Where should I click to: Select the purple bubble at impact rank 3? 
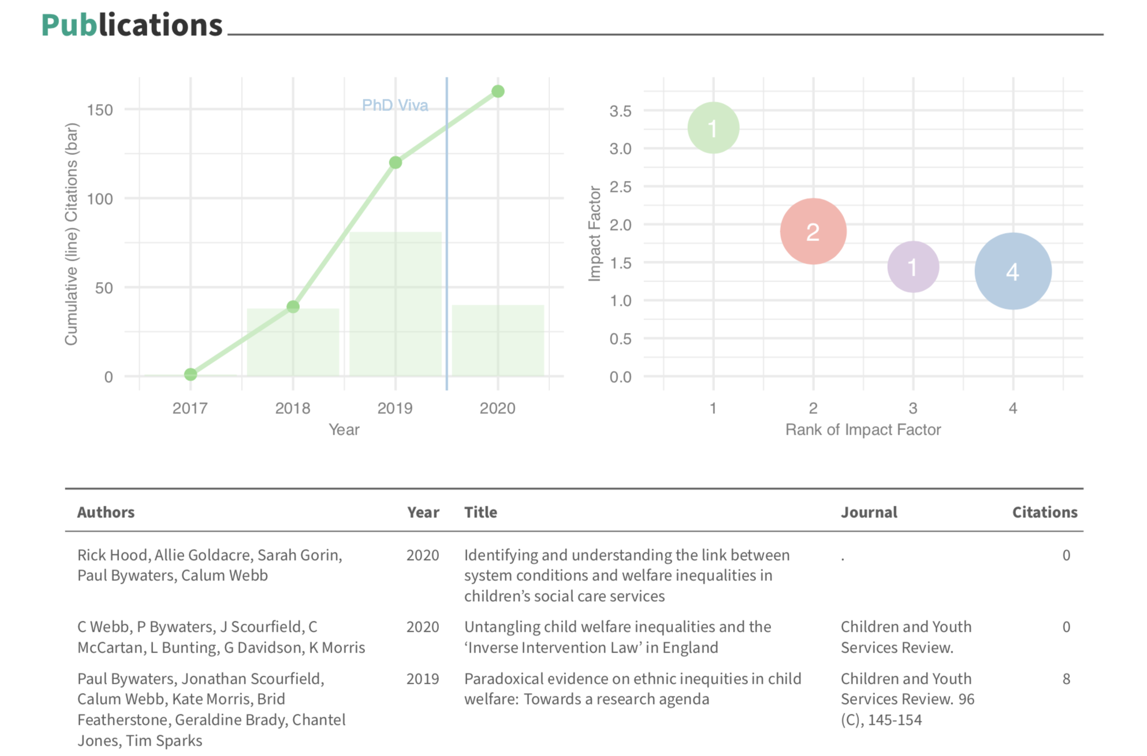913,266
